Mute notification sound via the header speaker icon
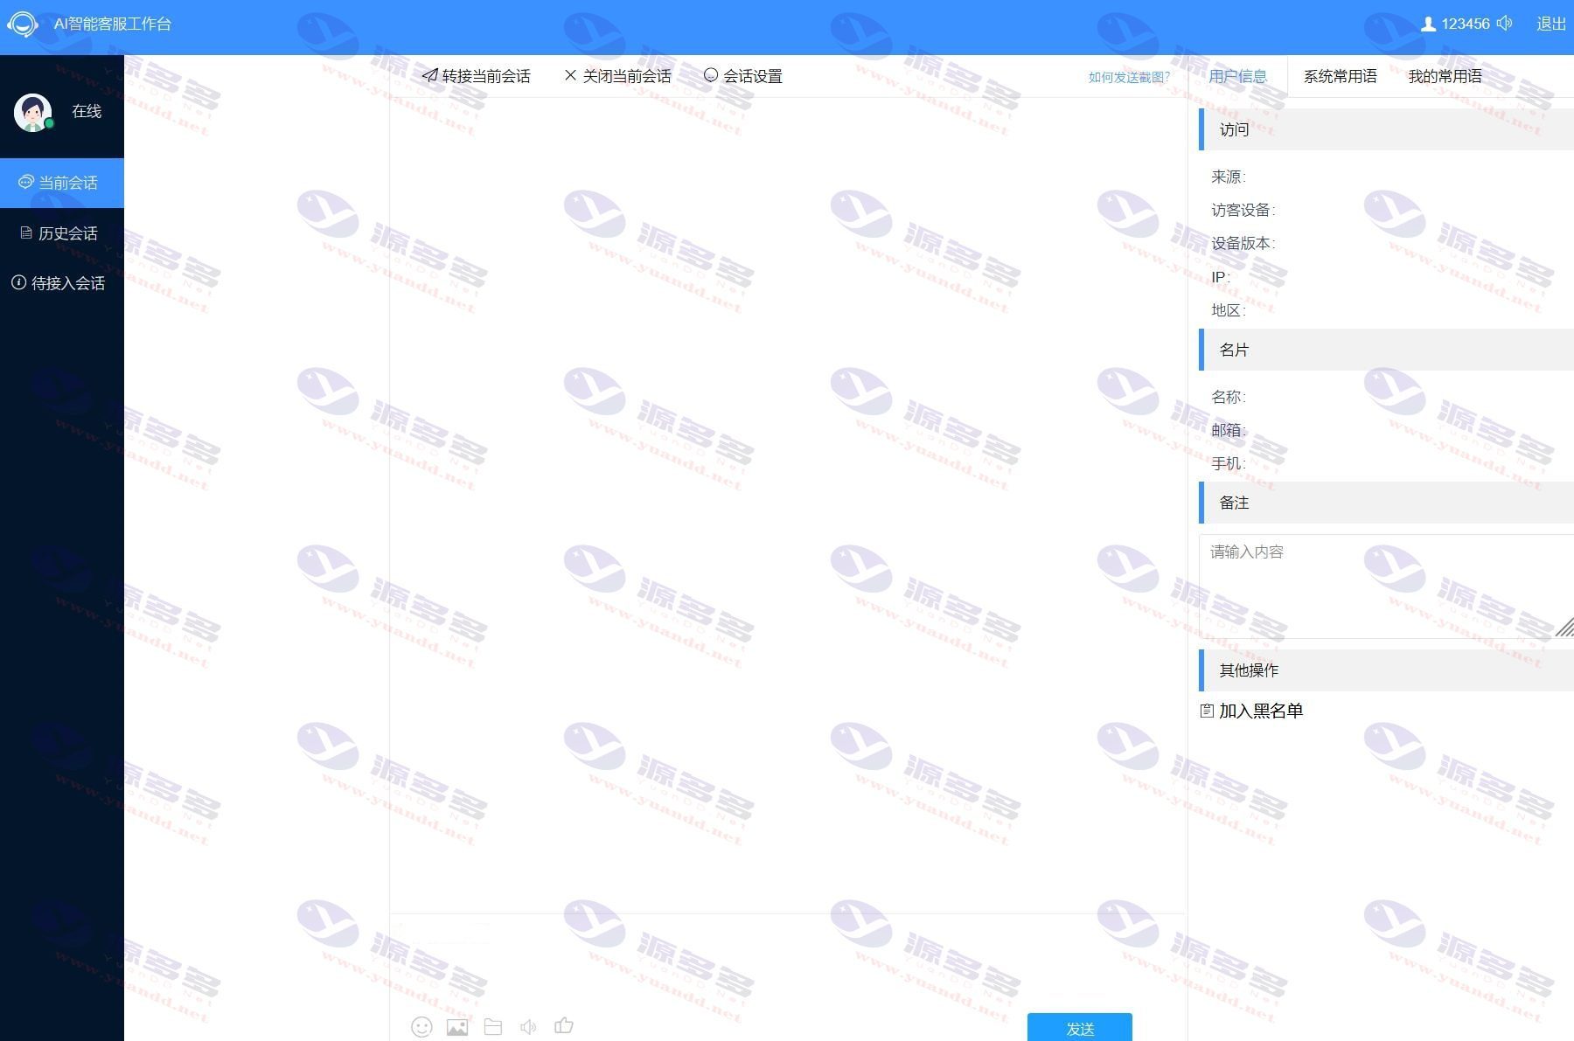The image size is (1574, 1041). tap(1505, 24)
